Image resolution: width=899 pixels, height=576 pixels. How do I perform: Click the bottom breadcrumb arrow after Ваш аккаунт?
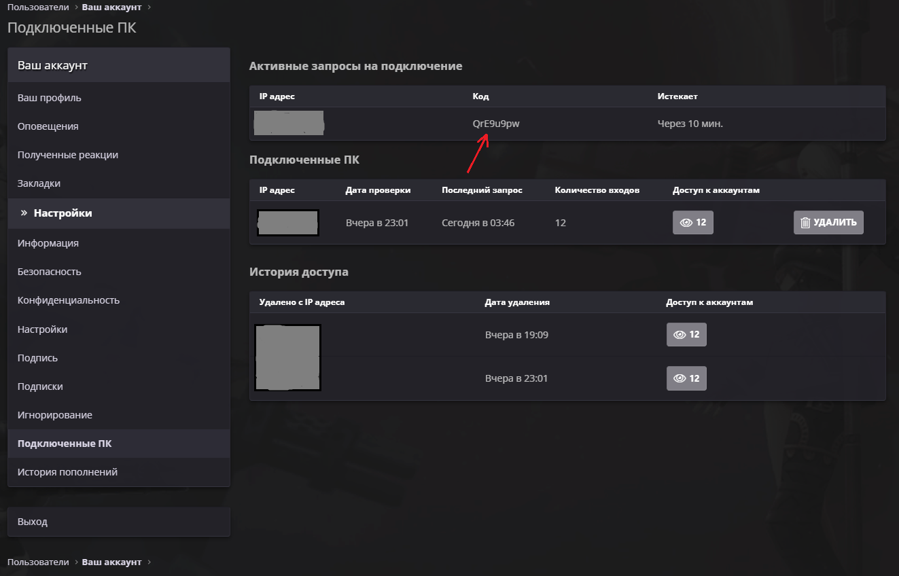pyautogui.click(x=149, y=562)
